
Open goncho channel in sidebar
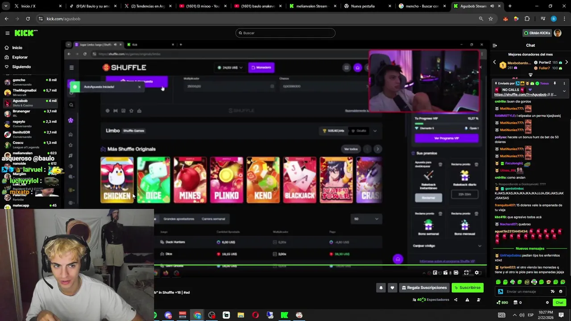pyautogui.click(x=31, y=82)
